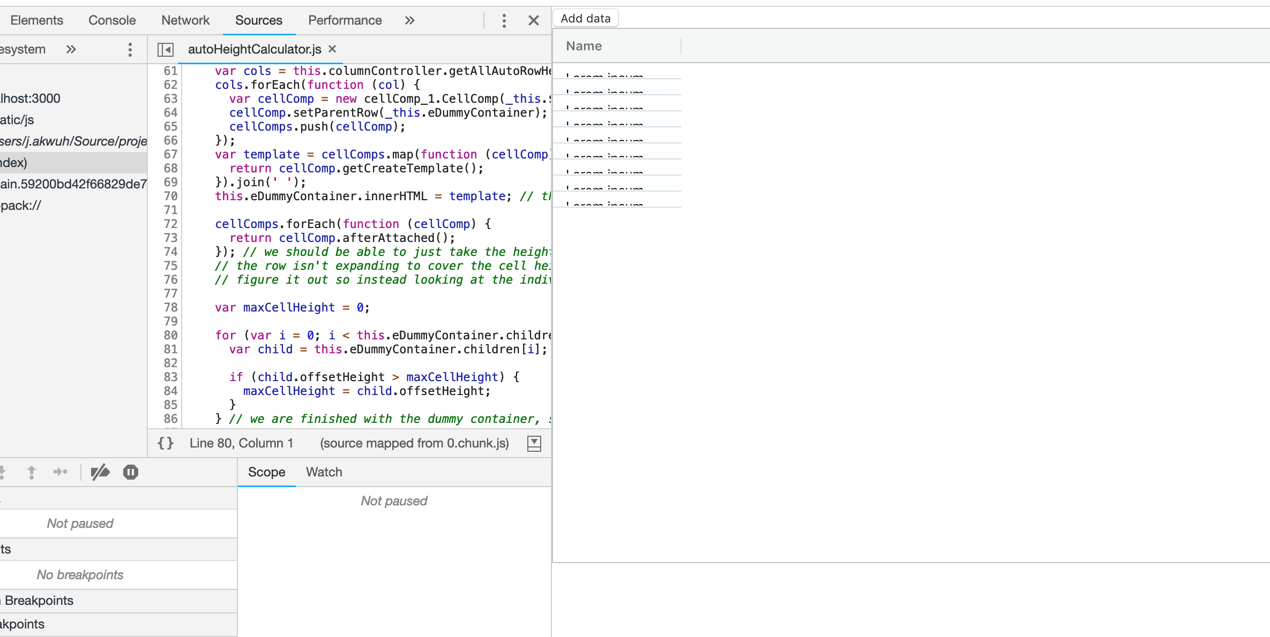Switch to the Watch tab
The height and width of the screenshot is (637, 1270).
324,472
